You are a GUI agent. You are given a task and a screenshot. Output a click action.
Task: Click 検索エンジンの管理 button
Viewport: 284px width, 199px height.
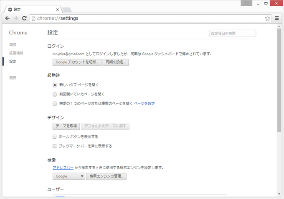(x=106, y=176)
